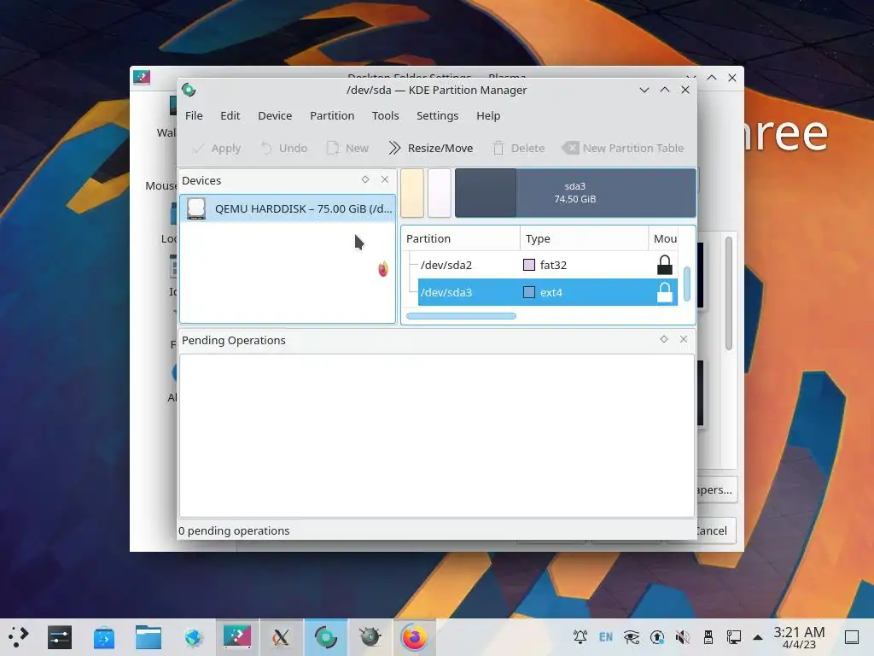Viewport: 874px width, 656px height.
Task: Switch to Desktop Folder Settings taskbar entry
Action: tap(237, 637)
